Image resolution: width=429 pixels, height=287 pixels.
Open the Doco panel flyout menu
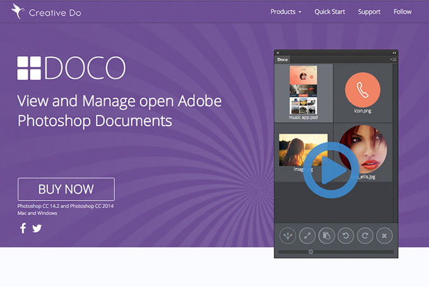tap(393, 59)
